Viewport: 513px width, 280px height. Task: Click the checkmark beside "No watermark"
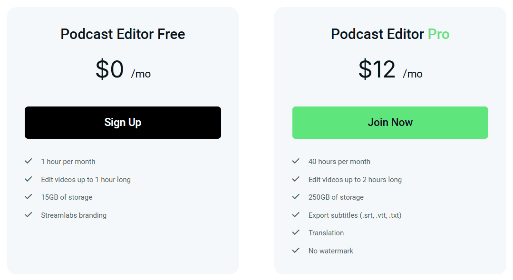tap(296, 251)
